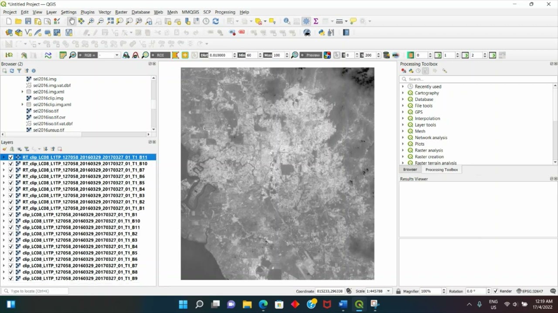The width and height of the screenshot is (558, 313).
Task: Open Microsoft Edge from the taskbar
Action: pyautogui.click(x=263, y=304)
